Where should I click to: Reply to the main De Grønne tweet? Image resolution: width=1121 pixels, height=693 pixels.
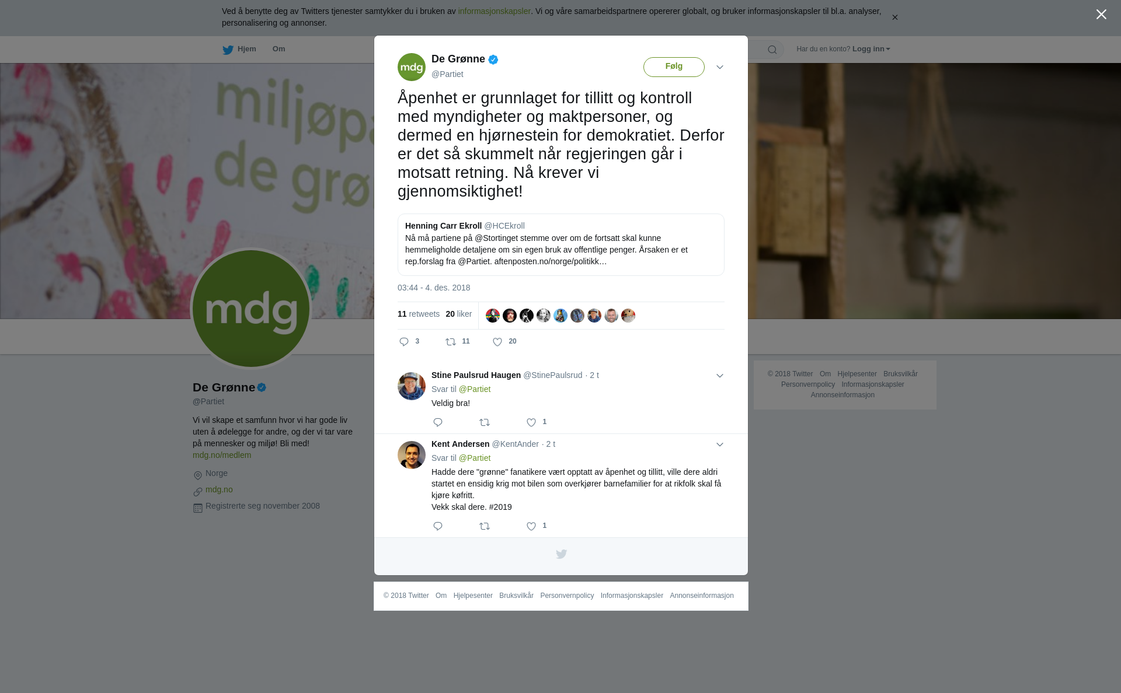pos(403,342)
